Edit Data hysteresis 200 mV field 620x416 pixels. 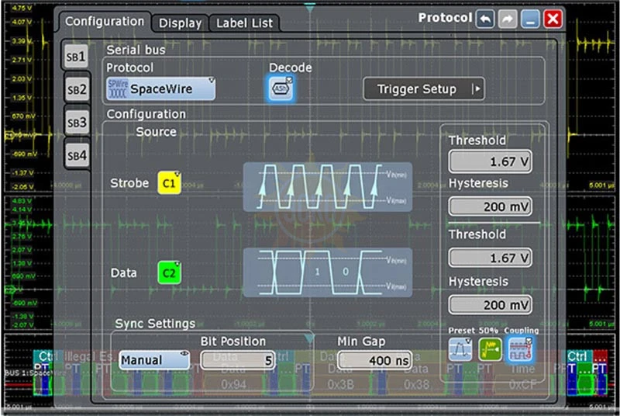click(x=491, y=305)
